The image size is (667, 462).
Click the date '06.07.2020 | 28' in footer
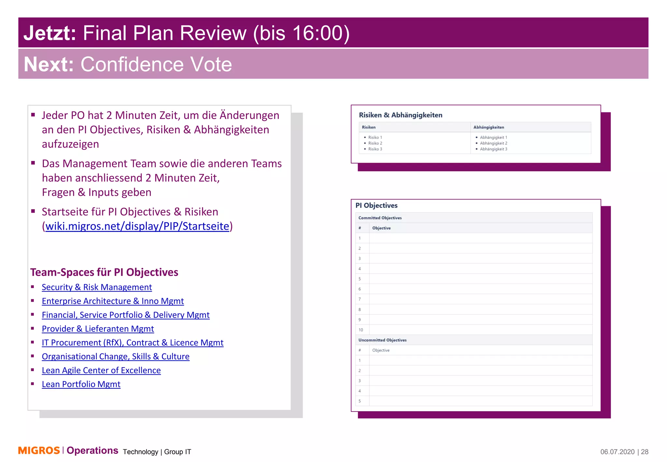pos(624,452)
